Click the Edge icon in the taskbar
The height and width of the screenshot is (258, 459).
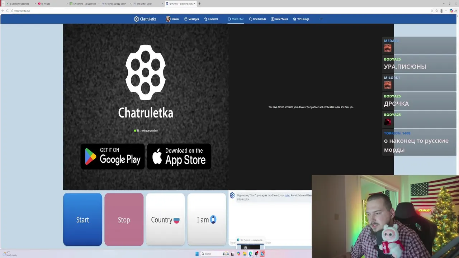pyautogui.click(x=250, y=254)
